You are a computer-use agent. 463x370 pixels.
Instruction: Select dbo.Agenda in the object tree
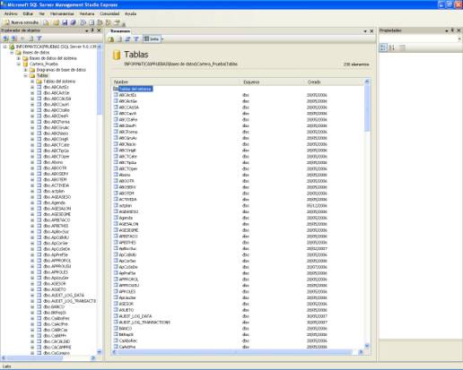pos(54,202)
